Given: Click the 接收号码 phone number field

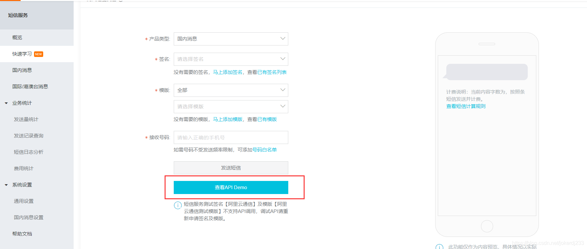Looking at the screenshot, I should 231,137.
